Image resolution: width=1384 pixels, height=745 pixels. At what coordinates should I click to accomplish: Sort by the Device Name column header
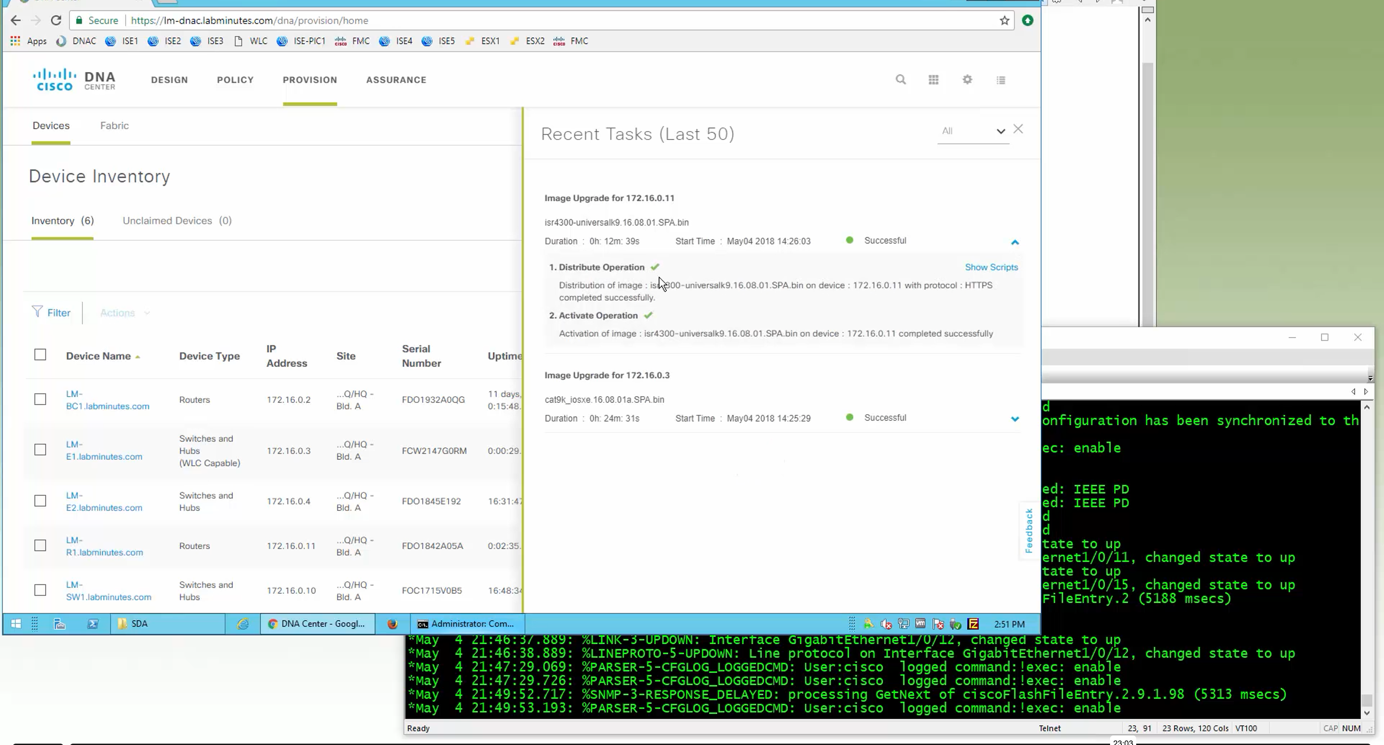98,356
